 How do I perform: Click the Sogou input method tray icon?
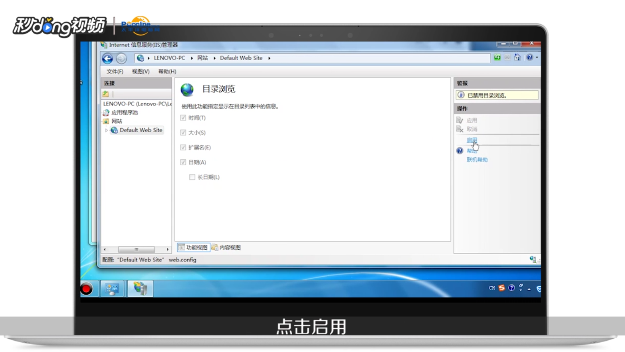[501, 288]
